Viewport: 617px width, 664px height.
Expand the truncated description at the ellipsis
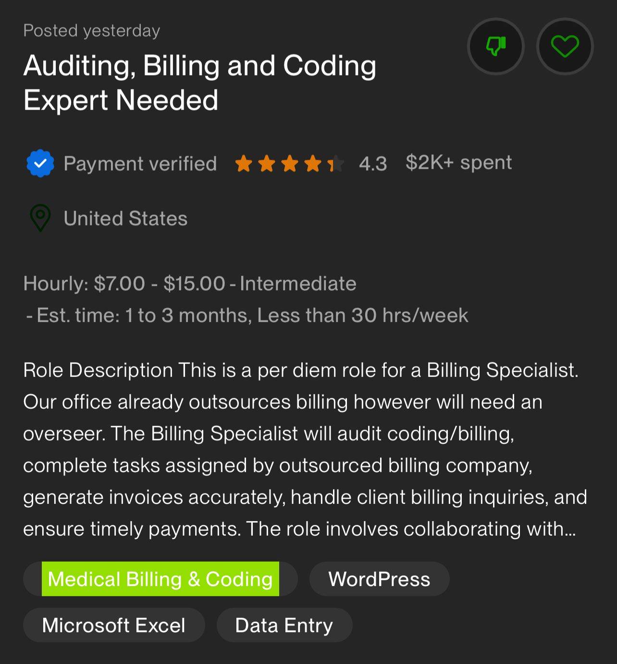pyautogui.click(x=570, y=529)
